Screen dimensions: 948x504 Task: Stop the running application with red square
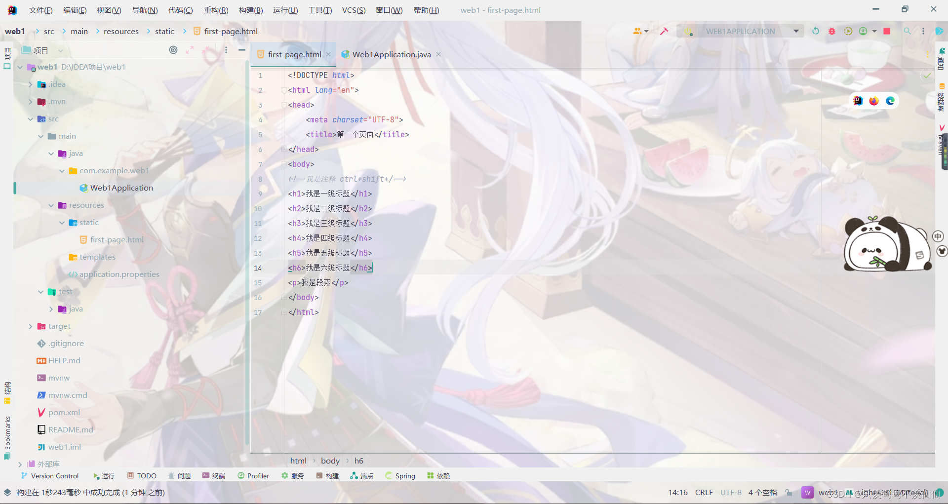click(x=887, y=31)
